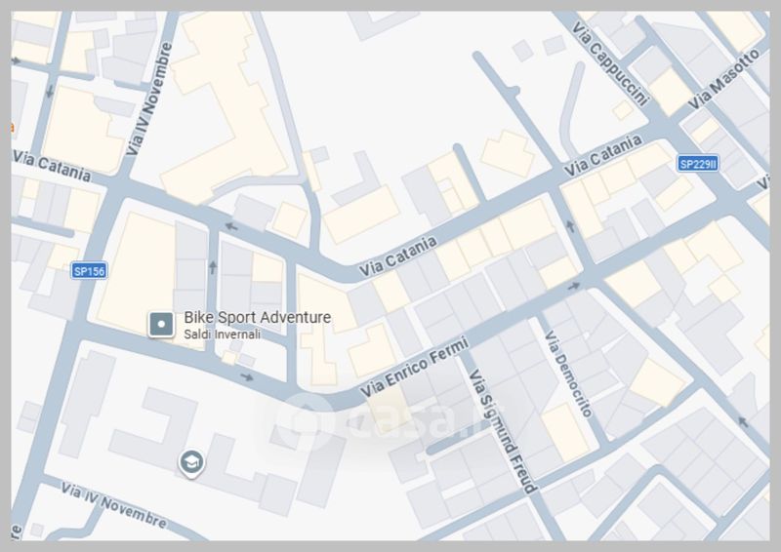
Task: Click the upward arrow right of SP156 shield
Action: pos(213,263)
